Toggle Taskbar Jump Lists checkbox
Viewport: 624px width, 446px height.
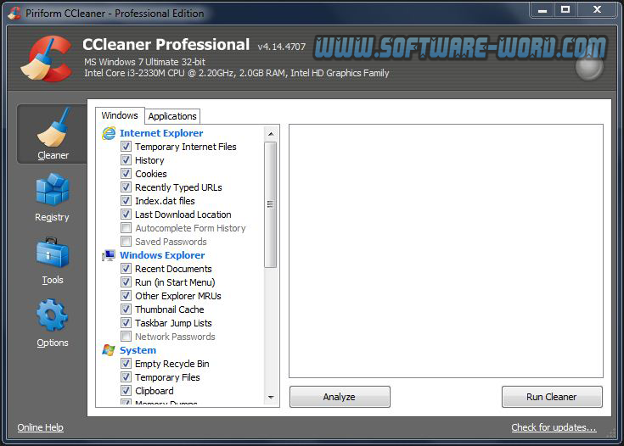point(126,322)
